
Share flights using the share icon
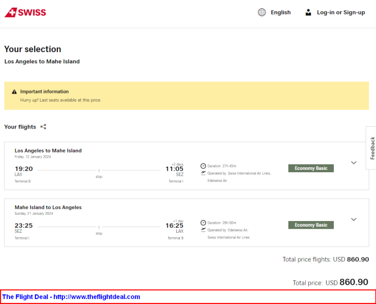point(43,127)
